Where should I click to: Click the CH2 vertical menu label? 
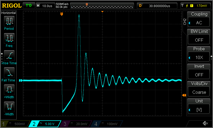[185, 22]
